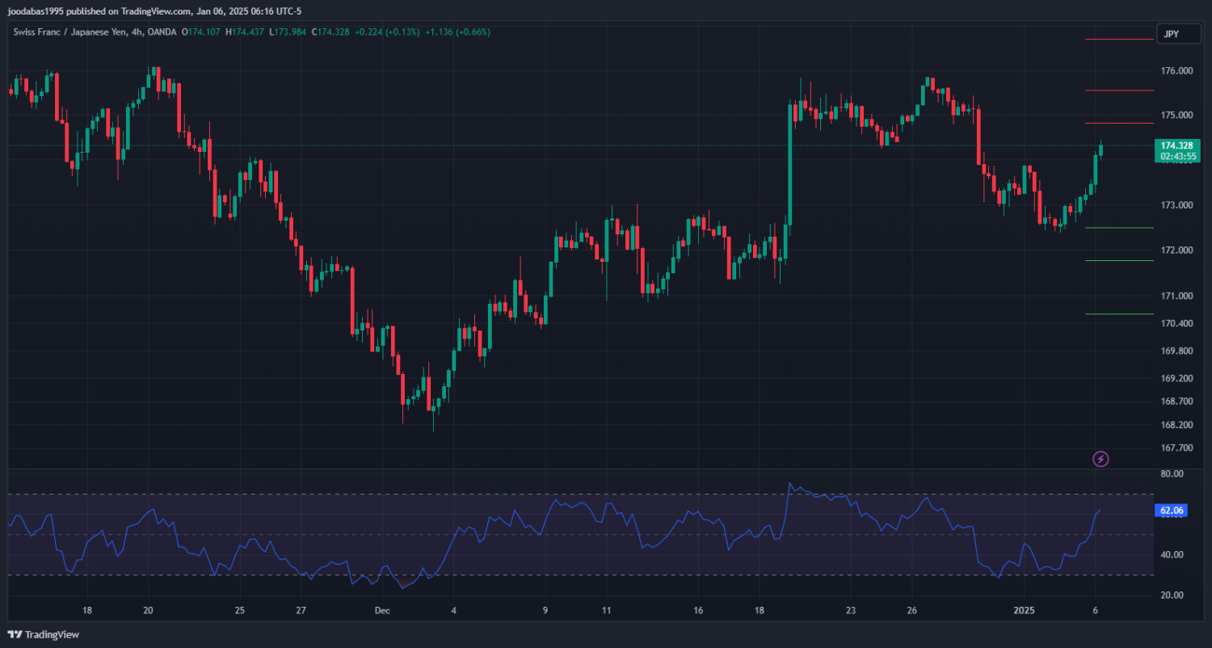Click the 172.000 price axis label
Screen dimensions: 1212x648
pos(1176,250)
